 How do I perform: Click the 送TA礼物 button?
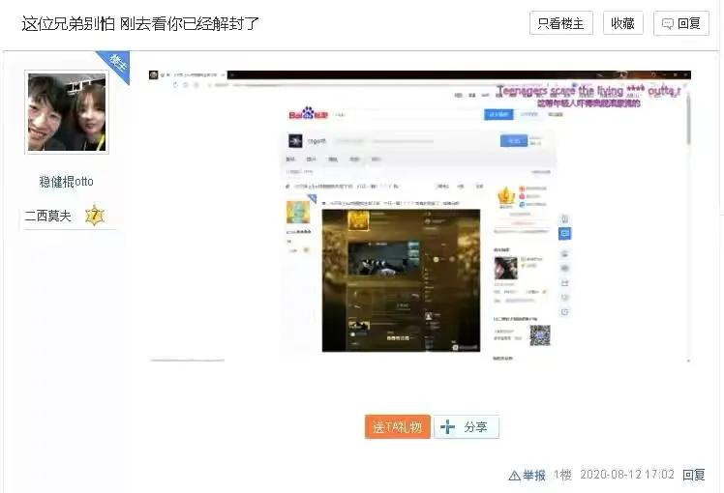point(398,427)
